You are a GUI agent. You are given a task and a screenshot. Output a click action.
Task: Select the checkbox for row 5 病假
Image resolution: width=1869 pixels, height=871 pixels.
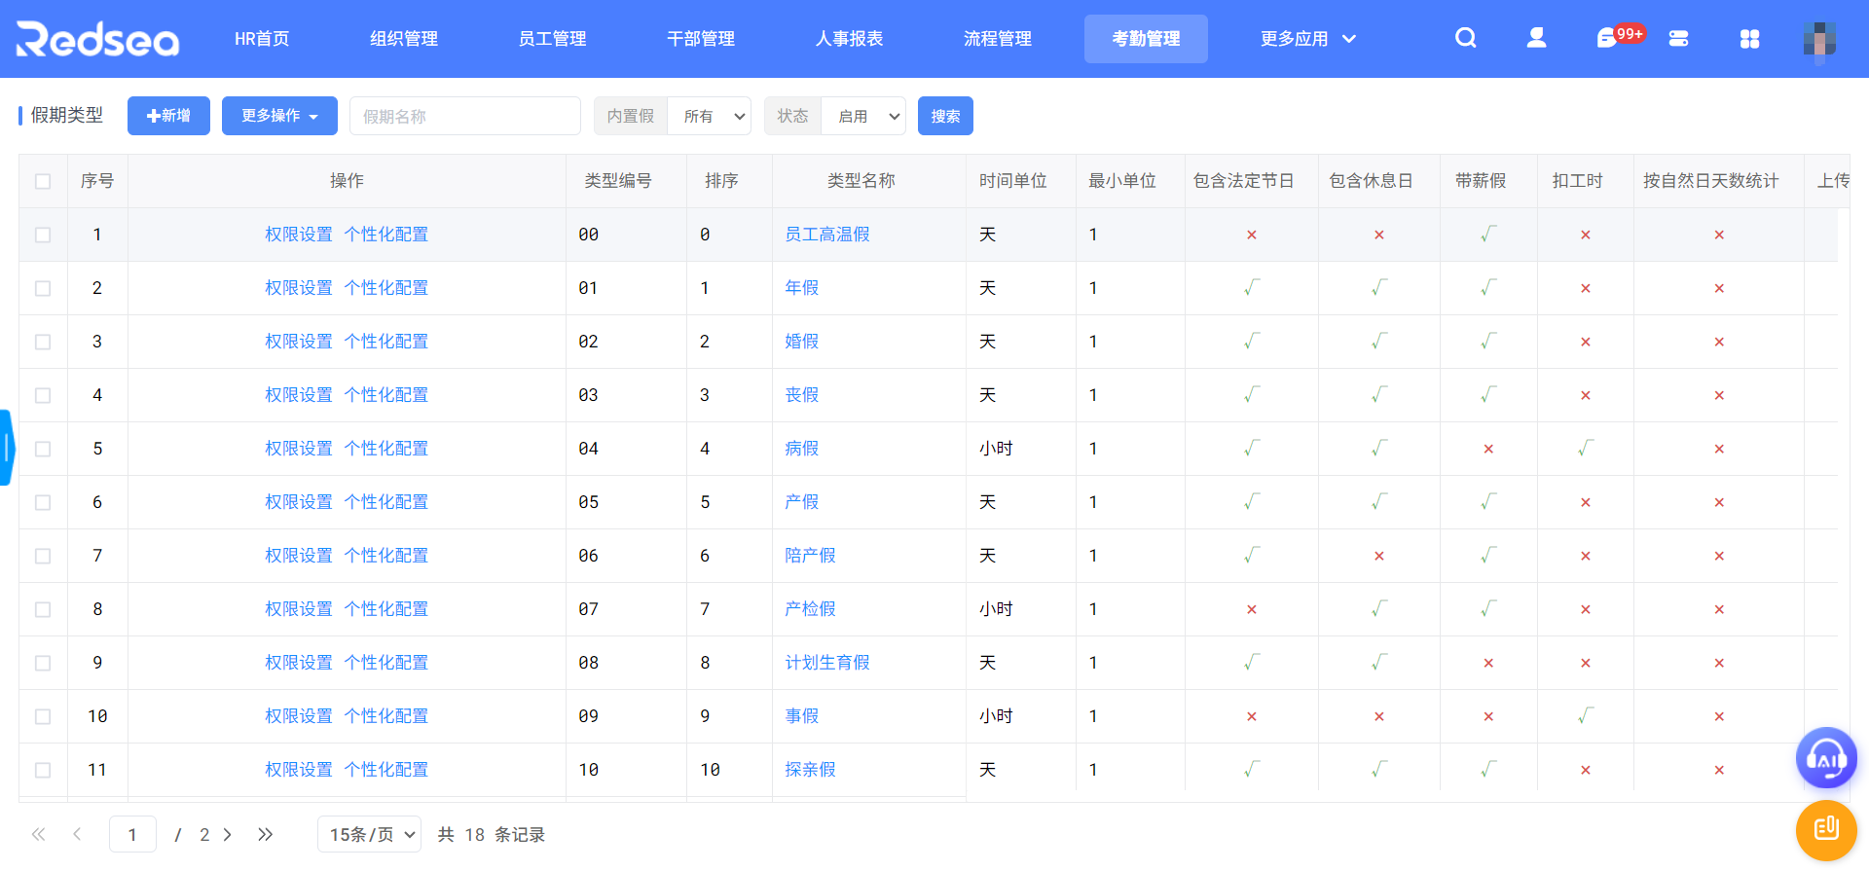coord(43,449)
